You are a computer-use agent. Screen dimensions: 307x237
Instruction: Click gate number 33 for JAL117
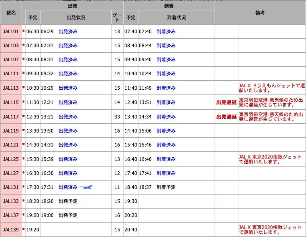click(117, 117)
